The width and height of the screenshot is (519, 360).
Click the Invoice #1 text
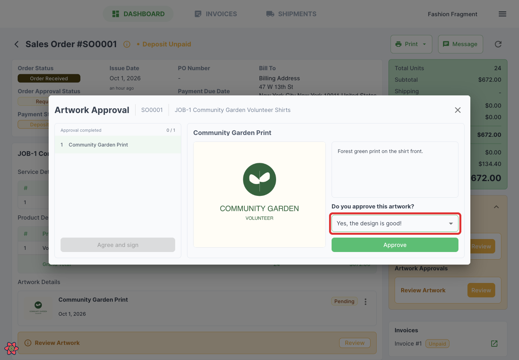point(408,343)
